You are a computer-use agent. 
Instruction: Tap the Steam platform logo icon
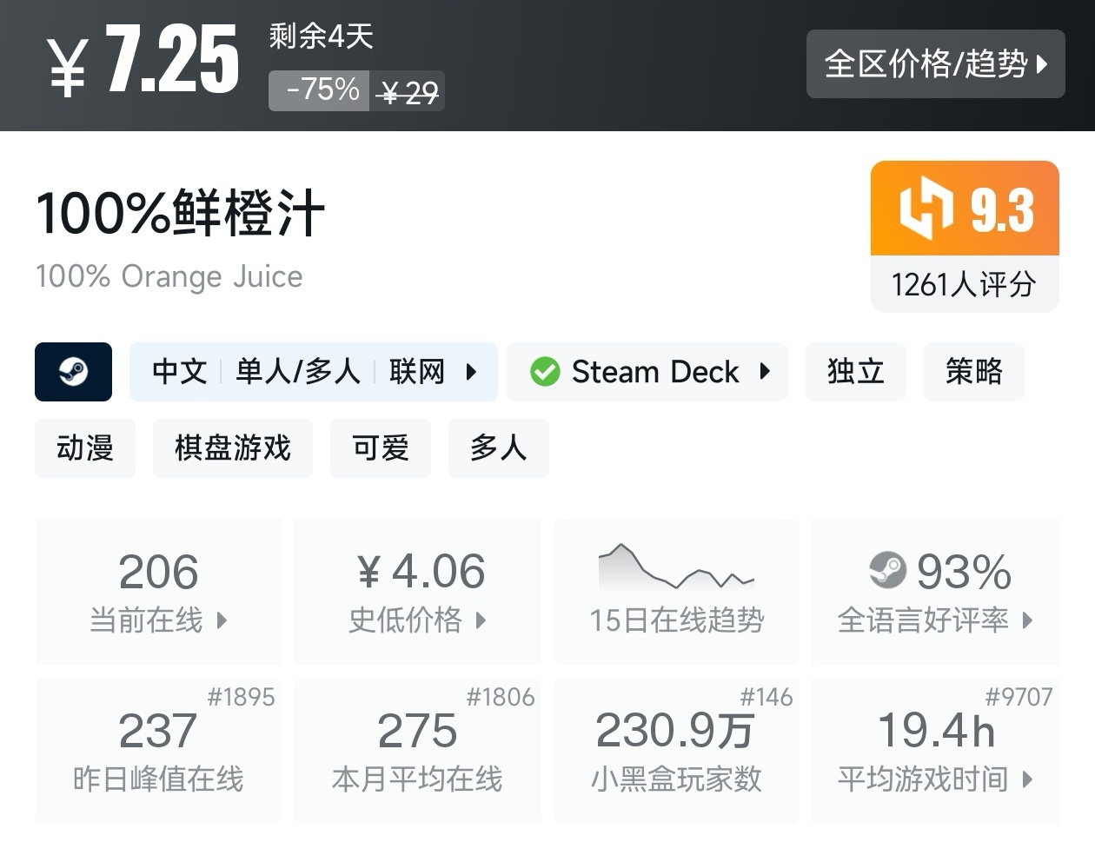coord(73,372)
